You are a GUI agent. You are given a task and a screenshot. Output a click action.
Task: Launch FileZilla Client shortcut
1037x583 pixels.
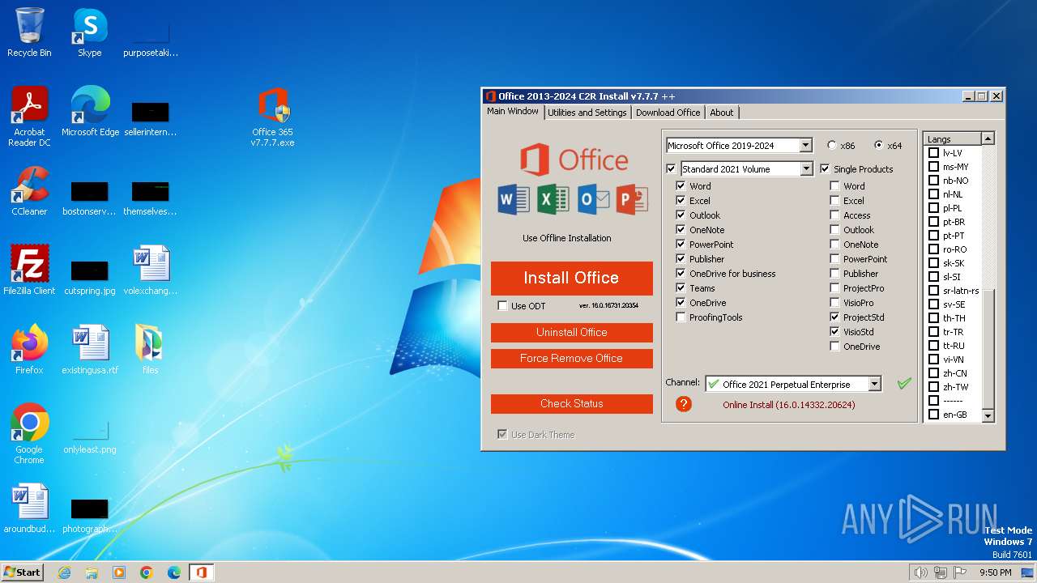29,270
